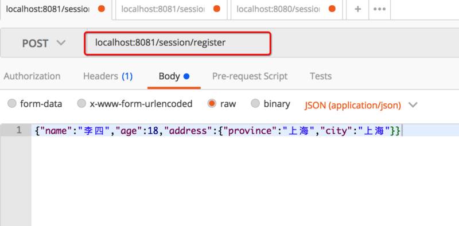Open tab options with three-dot icon
The height and width of the screenshot is (226, 459).
point(379,9)
